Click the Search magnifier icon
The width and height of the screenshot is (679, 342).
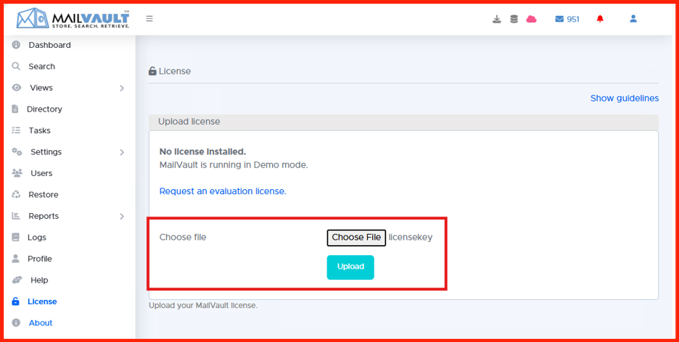[16, 66]
